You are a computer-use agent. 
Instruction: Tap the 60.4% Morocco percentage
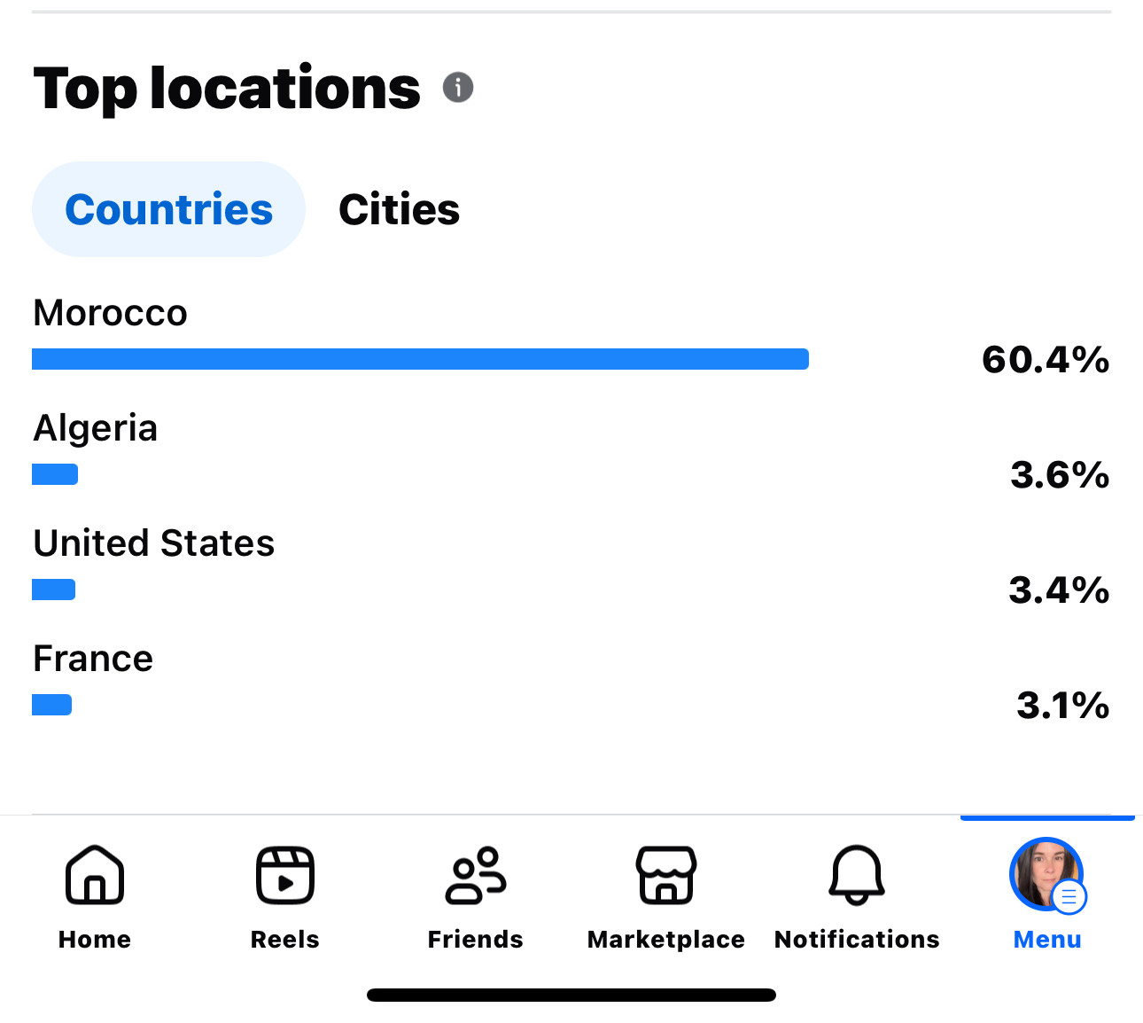click(1045, 360)
